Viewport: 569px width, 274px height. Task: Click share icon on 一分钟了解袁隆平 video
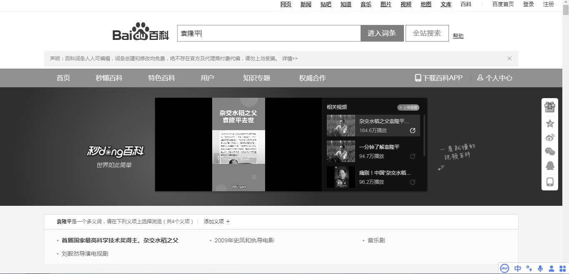pyautogui.click(x=413, y=156)
